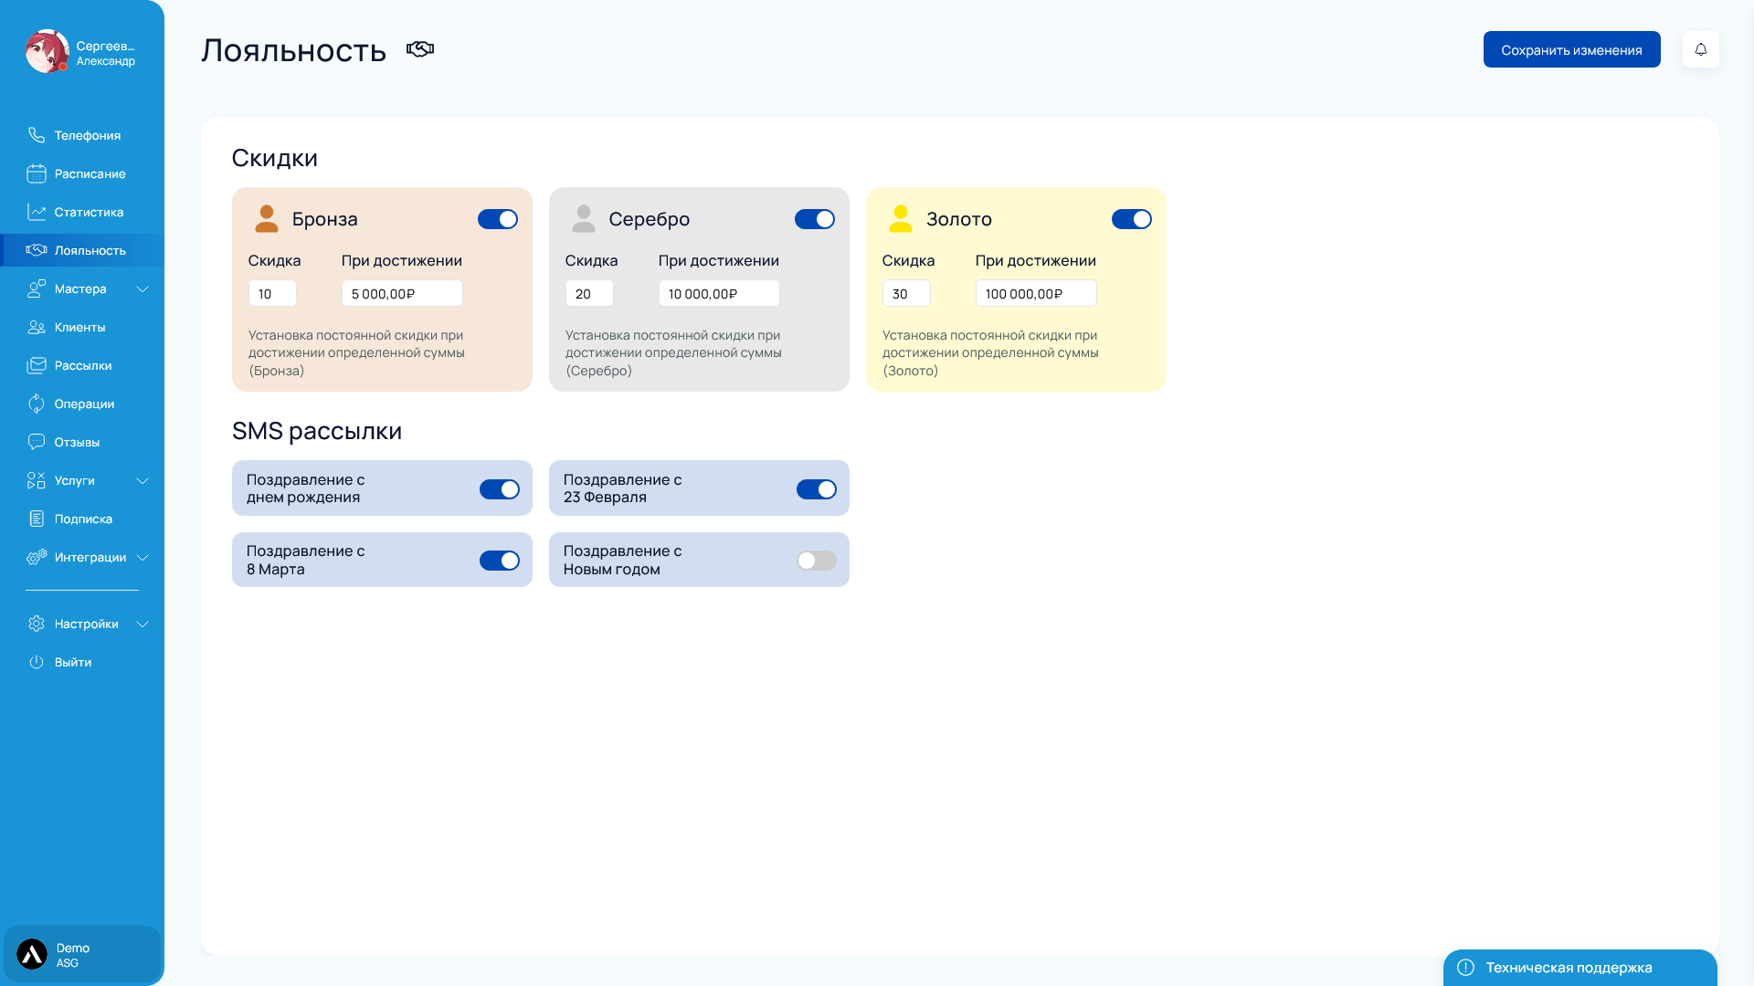Click the Статистика chart icon

click(x=37, y=212)
